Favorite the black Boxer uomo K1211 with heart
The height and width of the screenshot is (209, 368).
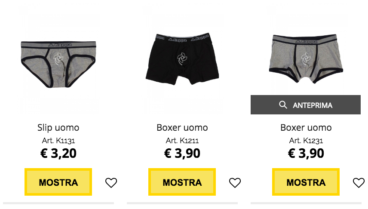pos(235,183)
